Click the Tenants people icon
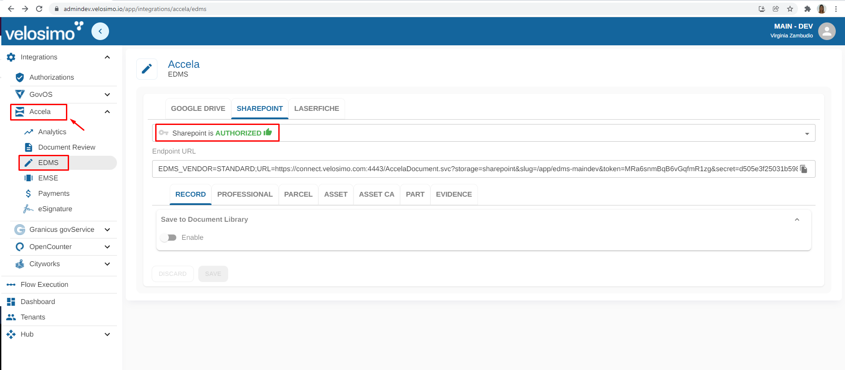The width and height of the screenshot is (845, 370). point(11,317)
